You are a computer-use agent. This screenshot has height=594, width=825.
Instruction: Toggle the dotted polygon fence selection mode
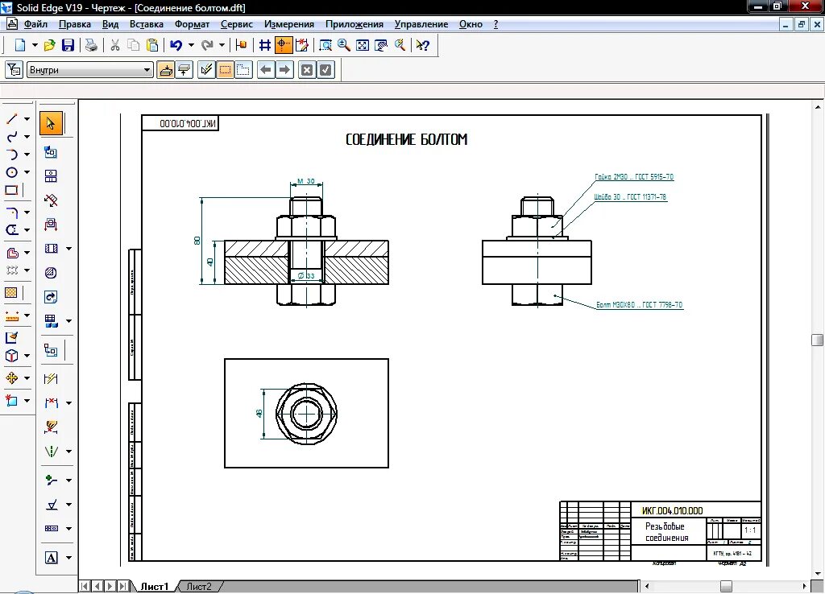click(x=243, y=70)
